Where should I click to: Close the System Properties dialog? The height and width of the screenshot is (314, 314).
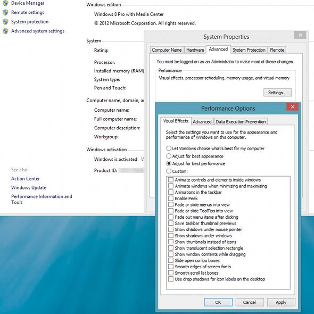300,35
